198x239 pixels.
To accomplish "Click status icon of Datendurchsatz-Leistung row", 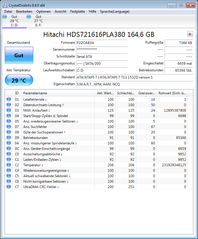I will (9, 105).
